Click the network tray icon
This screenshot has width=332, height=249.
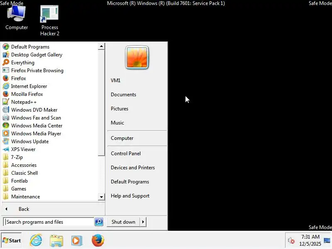[x=327, y=241]
